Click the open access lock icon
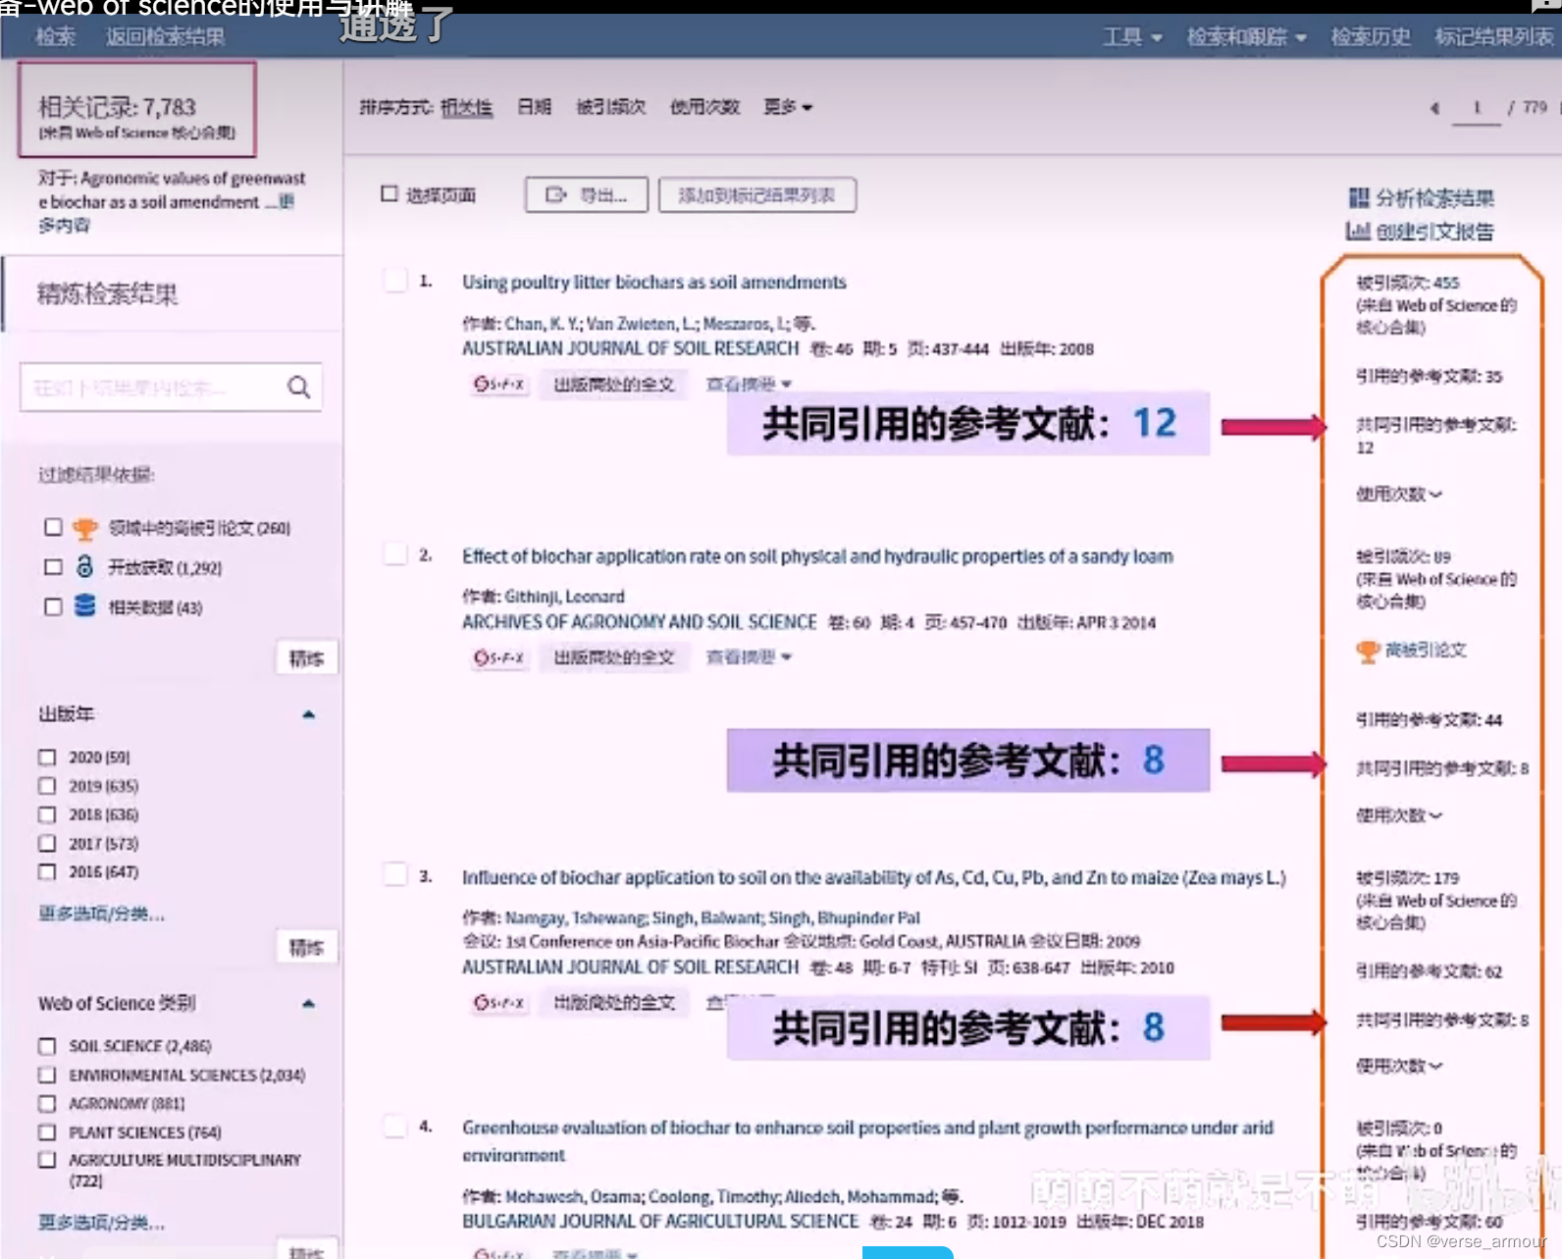Screen dimensions: 1562x1259 [x=85, y=567]
